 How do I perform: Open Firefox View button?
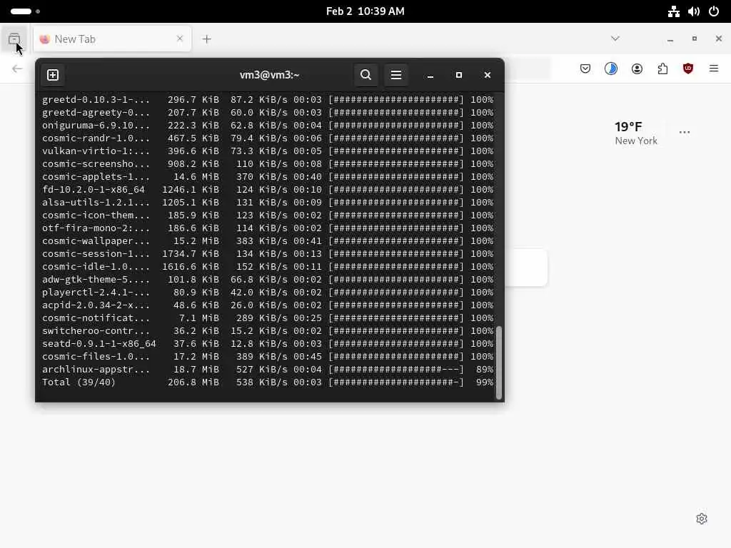click(14, 39)
